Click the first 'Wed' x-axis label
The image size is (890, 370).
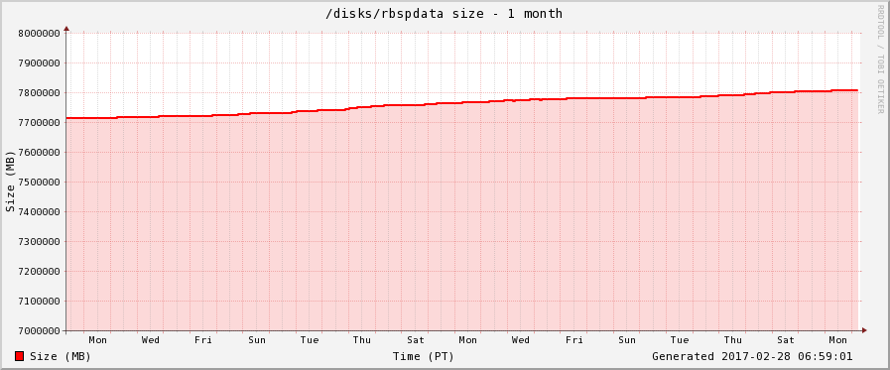[151, 340]
